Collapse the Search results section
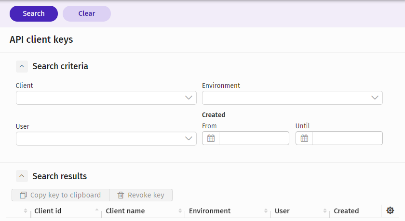405x221 pixels. coord(22,176)
